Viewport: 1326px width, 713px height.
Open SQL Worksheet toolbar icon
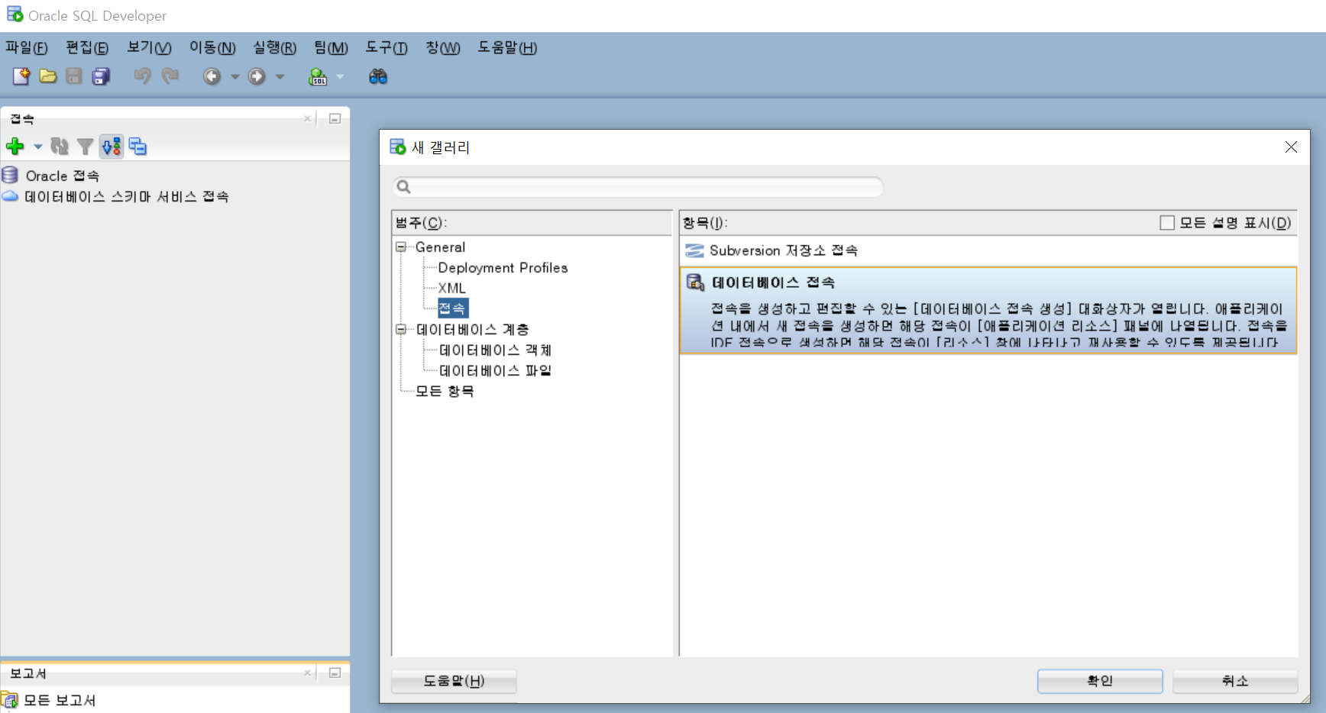coord(318,76)
